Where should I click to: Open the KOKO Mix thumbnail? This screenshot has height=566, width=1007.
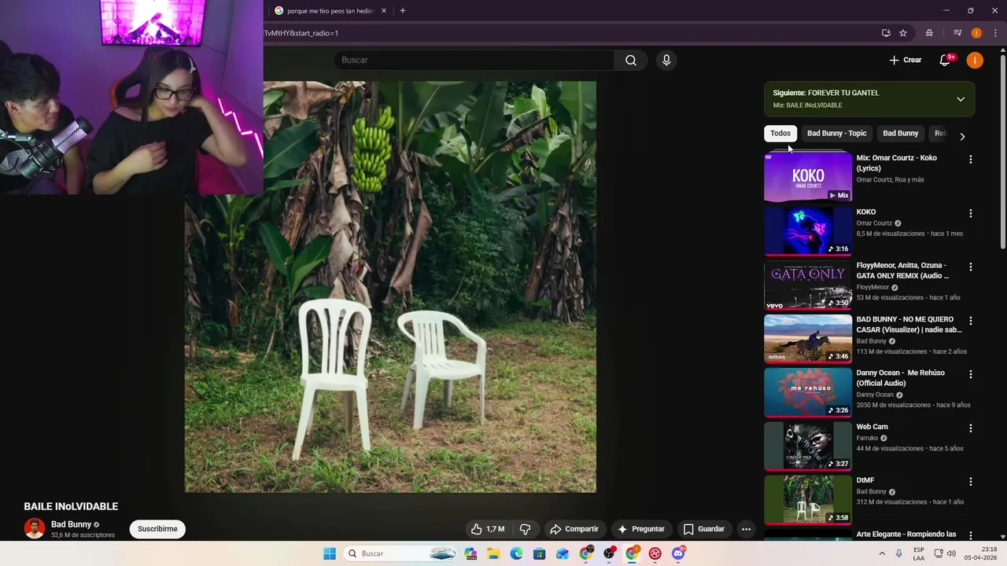click(x=808, y=177)
